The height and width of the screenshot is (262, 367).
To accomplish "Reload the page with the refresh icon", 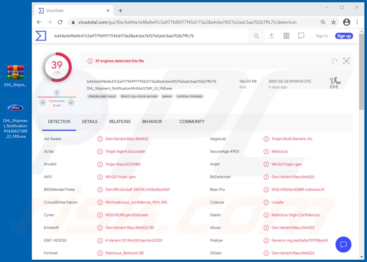I will coord(60,22).
